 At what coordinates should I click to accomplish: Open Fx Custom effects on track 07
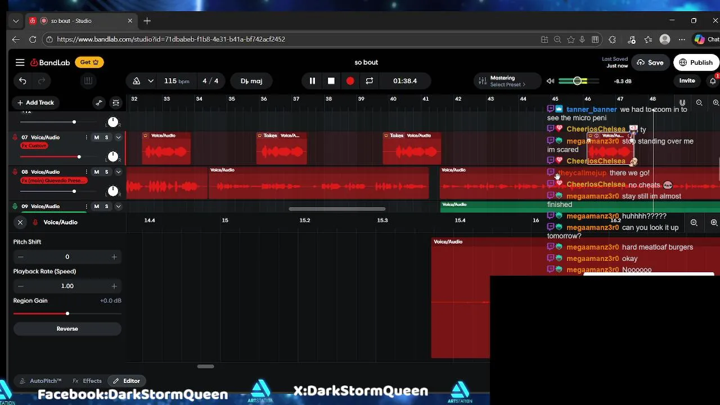coord(34,146)
